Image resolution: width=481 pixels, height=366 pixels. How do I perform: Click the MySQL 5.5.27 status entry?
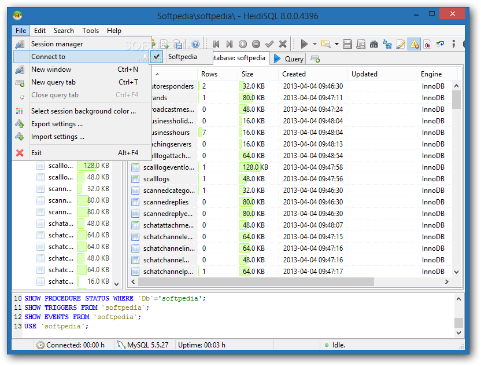pyautogui.click(x=143, y=345)
